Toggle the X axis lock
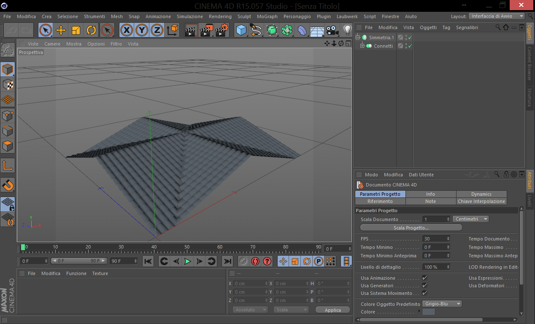This screenshot has height=324, width=535. [127, 30]
